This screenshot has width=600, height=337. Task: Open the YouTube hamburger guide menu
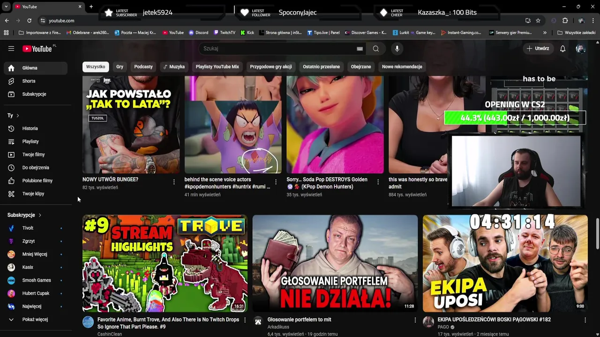click(x=11, y=49)
